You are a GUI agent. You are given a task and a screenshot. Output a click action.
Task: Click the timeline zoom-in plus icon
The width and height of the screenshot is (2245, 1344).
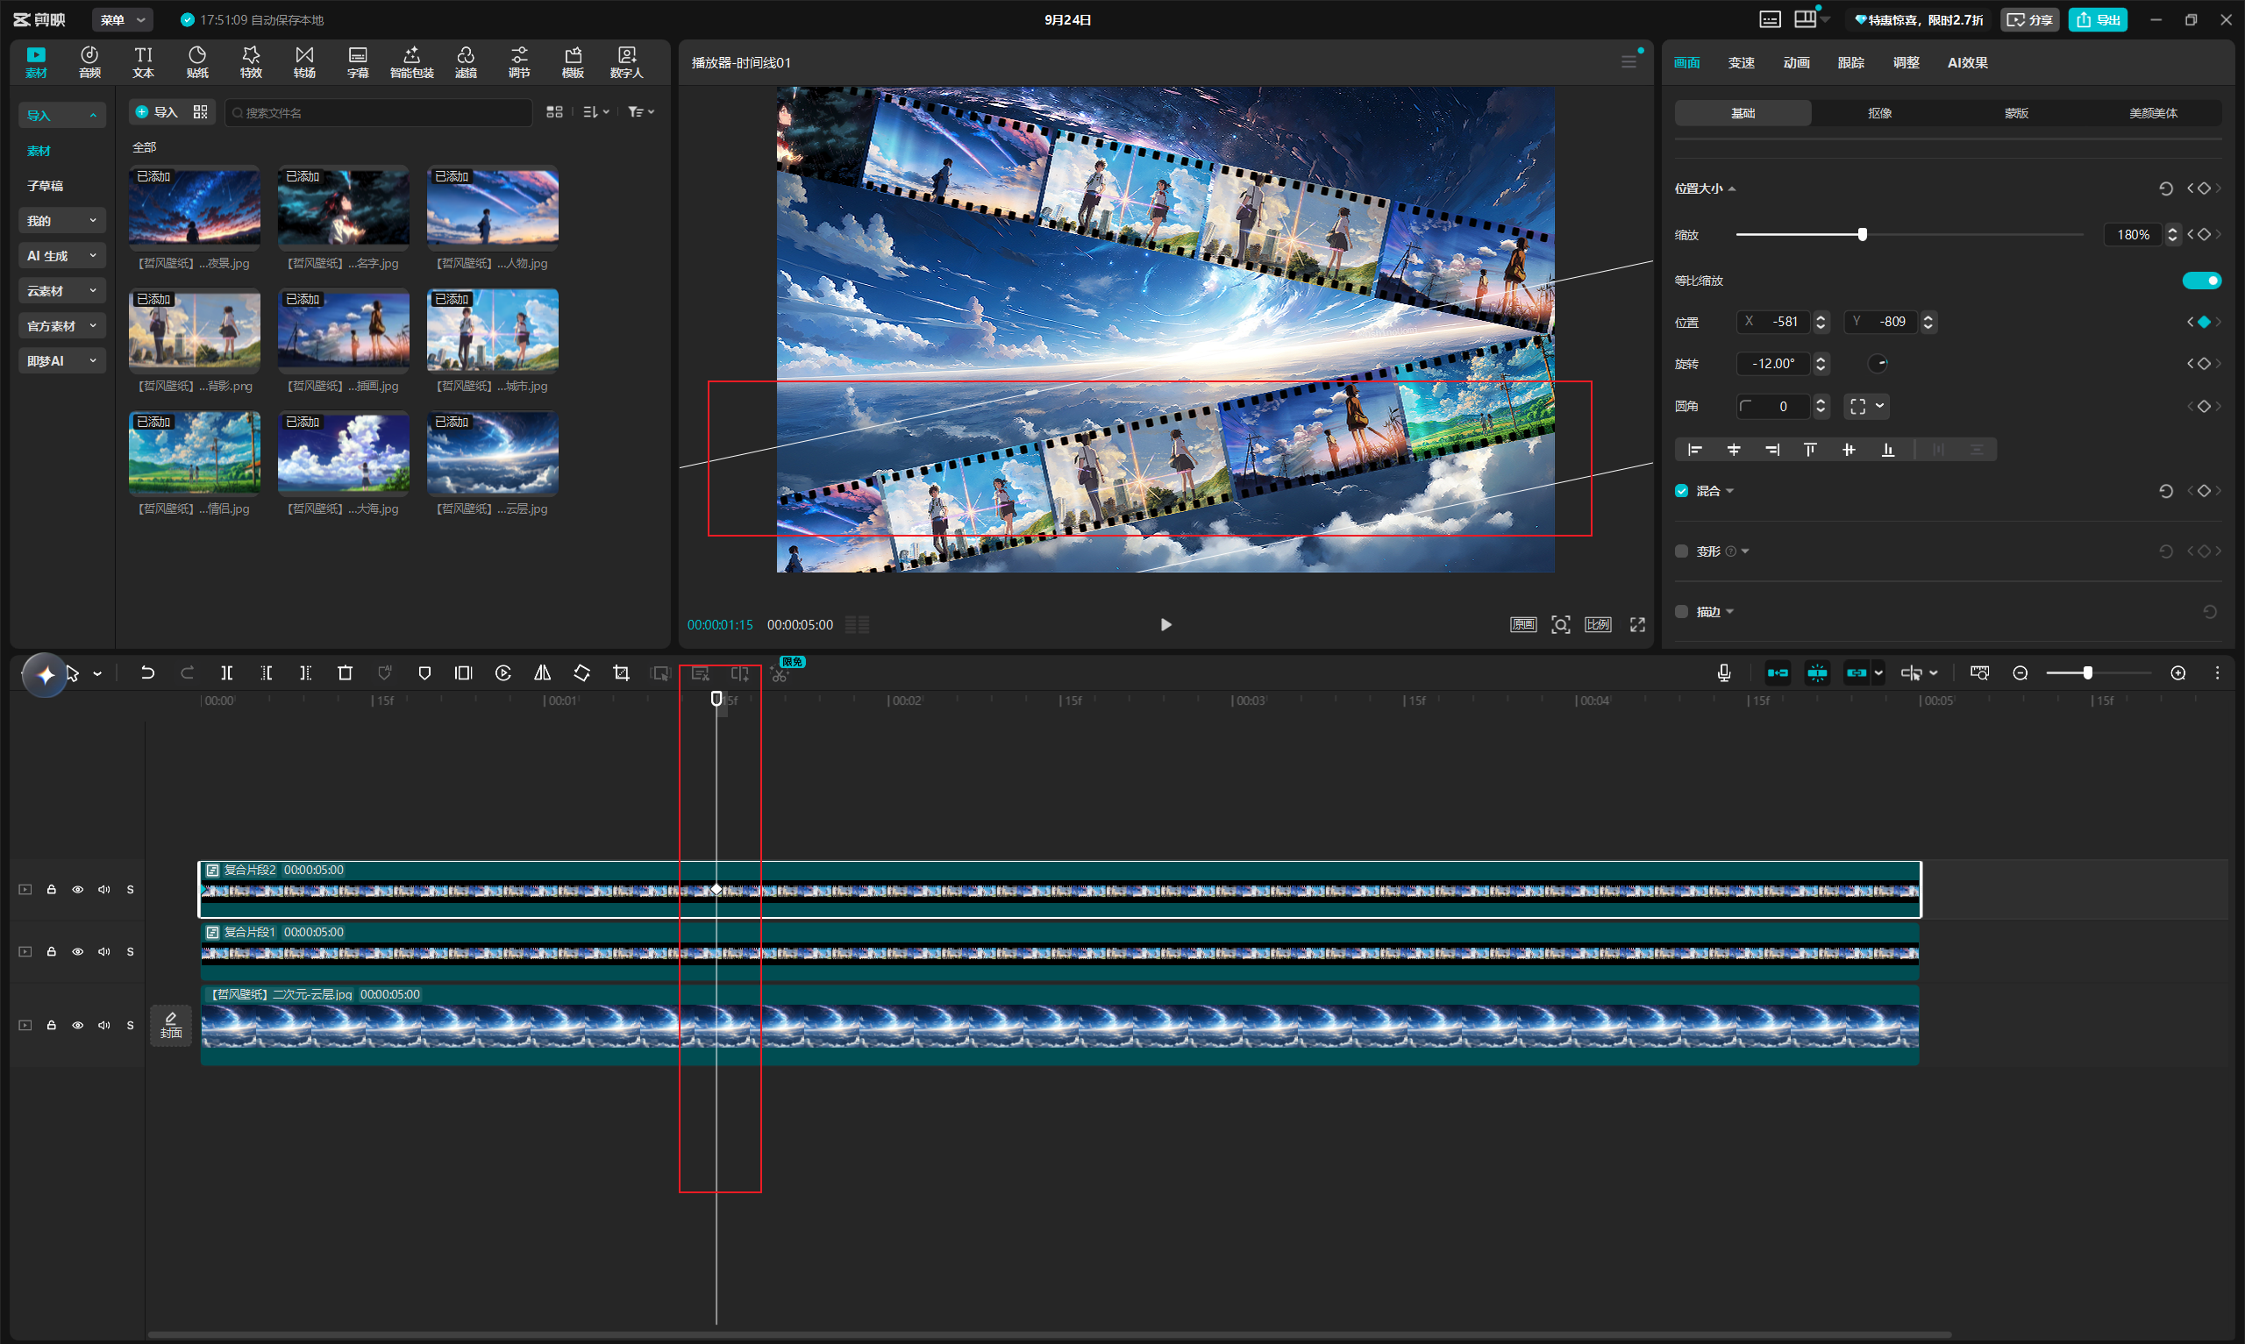click(x=2178, y=673)
